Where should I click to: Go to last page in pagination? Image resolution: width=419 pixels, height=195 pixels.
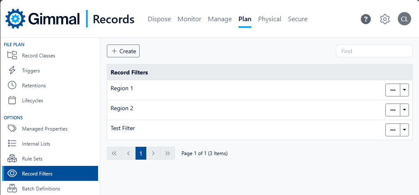coord(168,153)
